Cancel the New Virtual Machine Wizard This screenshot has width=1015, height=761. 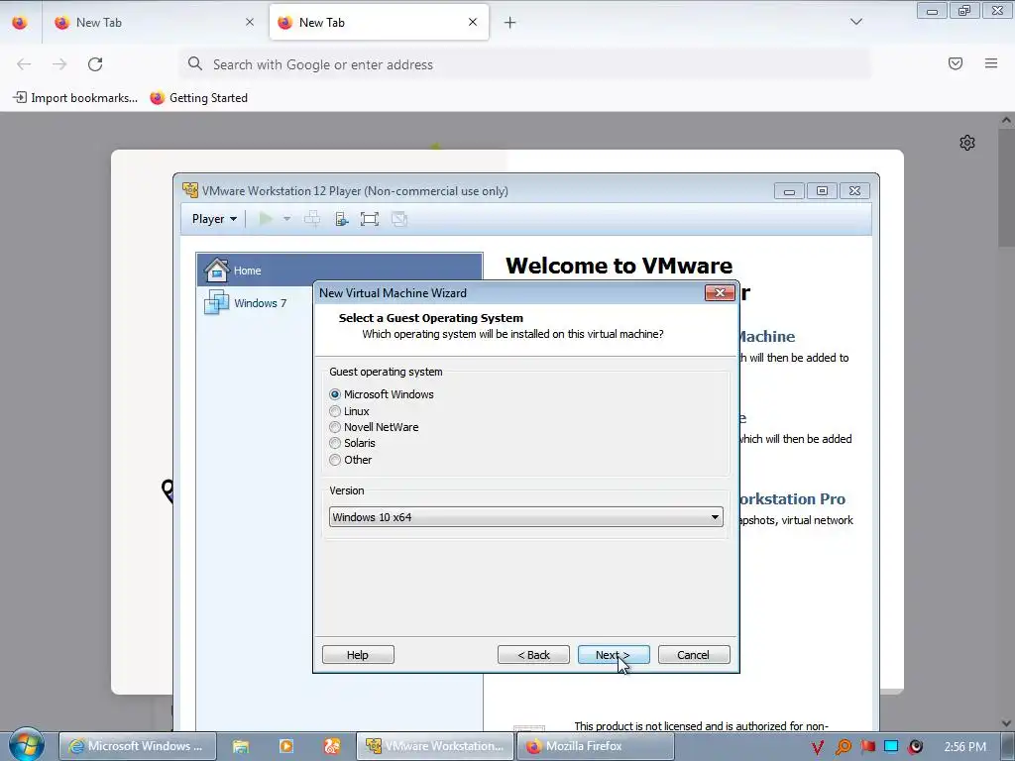pos(694,655)
